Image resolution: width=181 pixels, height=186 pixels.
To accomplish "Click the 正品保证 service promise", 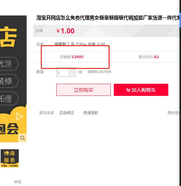I will click(x=67, y=113).
